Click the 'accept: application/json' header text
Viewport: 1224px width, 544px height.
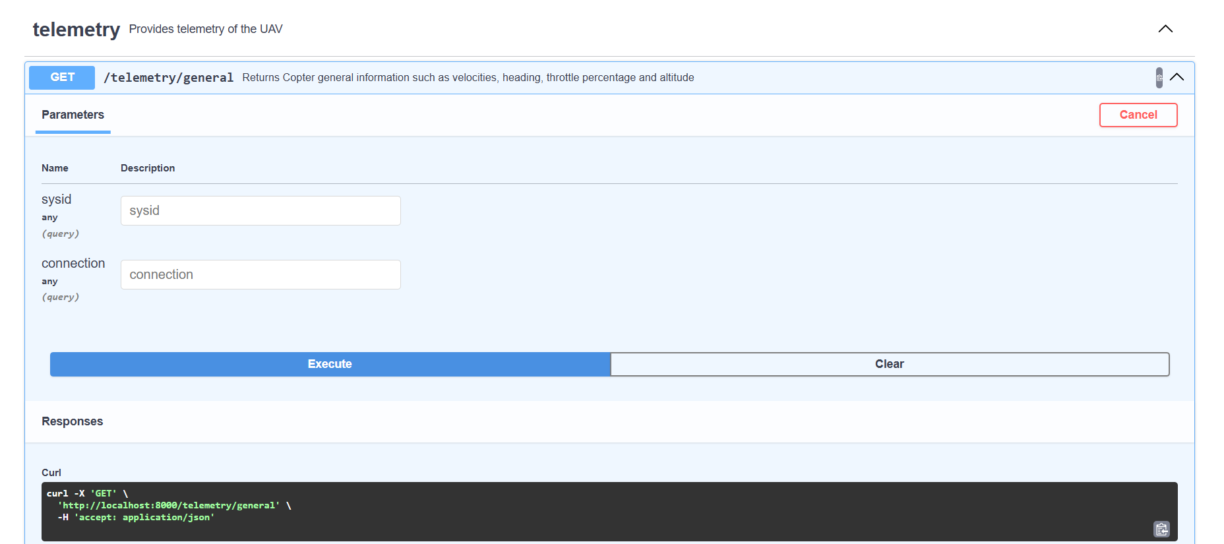tap(144, 518)
